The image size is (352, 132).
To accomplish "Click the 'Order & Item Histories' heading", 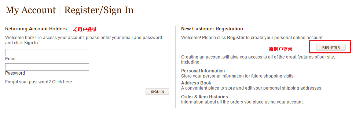I will point(205,97).
